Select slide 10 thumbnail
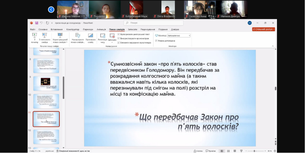 [46, 101]
